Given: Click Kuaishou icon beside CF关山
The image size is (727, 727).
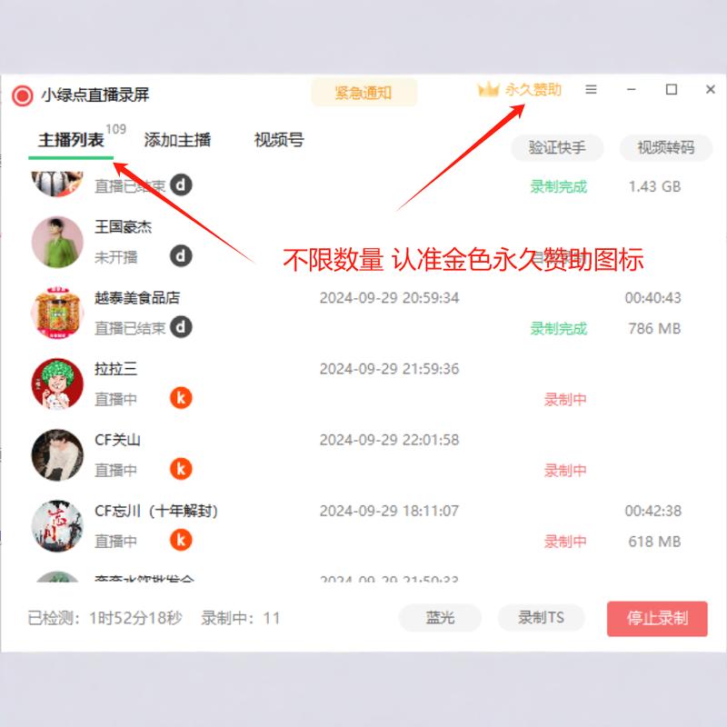Looking at the screenshot, I should click(x=180, y=468).
